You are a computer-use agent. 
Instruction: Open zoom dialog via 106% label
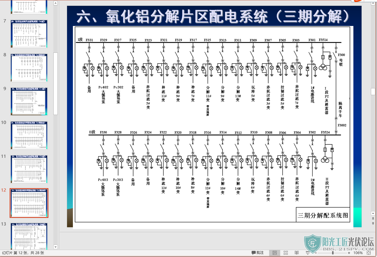[x=358, y=253]
